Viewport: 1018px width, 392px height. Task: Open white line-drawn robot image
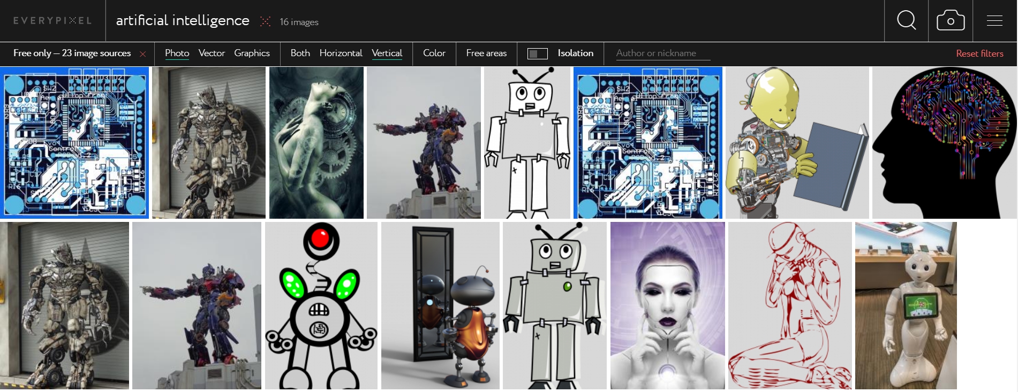coord(527,143)
